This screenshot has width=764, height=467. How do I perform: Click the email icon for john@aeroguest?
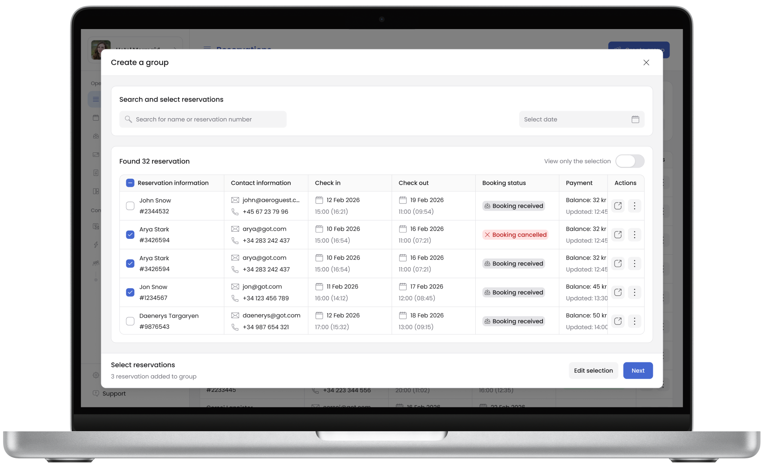tap(235, 200)
